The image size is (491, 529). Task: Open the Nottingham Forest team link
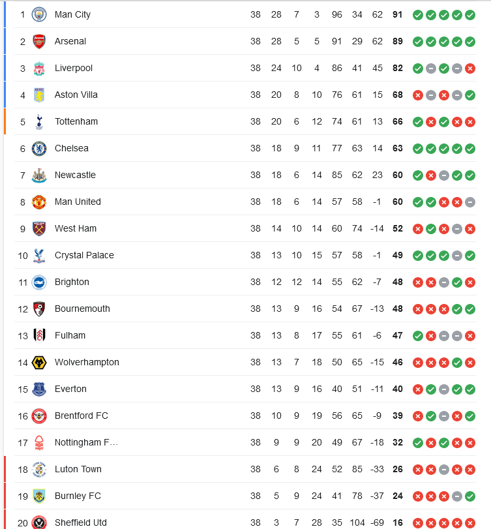[x=86, y=442]
